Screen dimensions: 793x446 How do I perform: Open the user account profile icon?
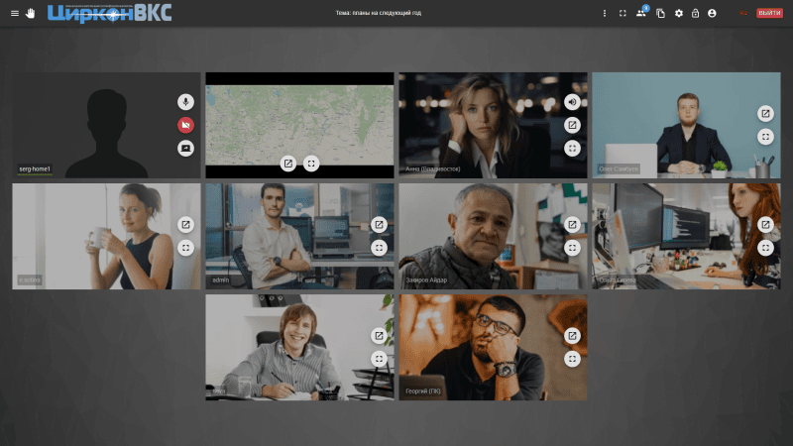click(712, 13)
